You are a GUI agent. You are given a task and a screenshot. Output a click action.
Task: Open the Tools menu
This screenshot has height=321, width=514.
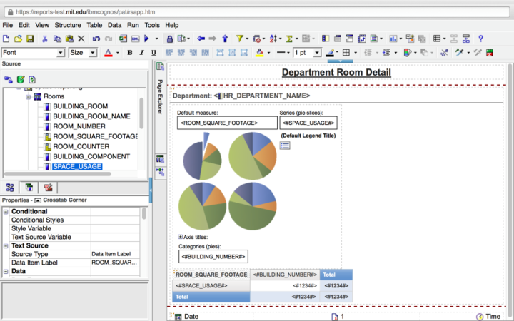tap(152, 25)
